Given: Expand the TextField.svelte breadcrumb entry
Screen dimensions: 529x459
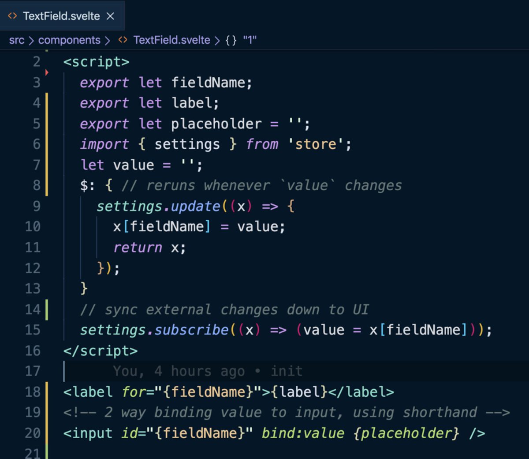Looking at the screenshot, I should [x=171, y=40].
